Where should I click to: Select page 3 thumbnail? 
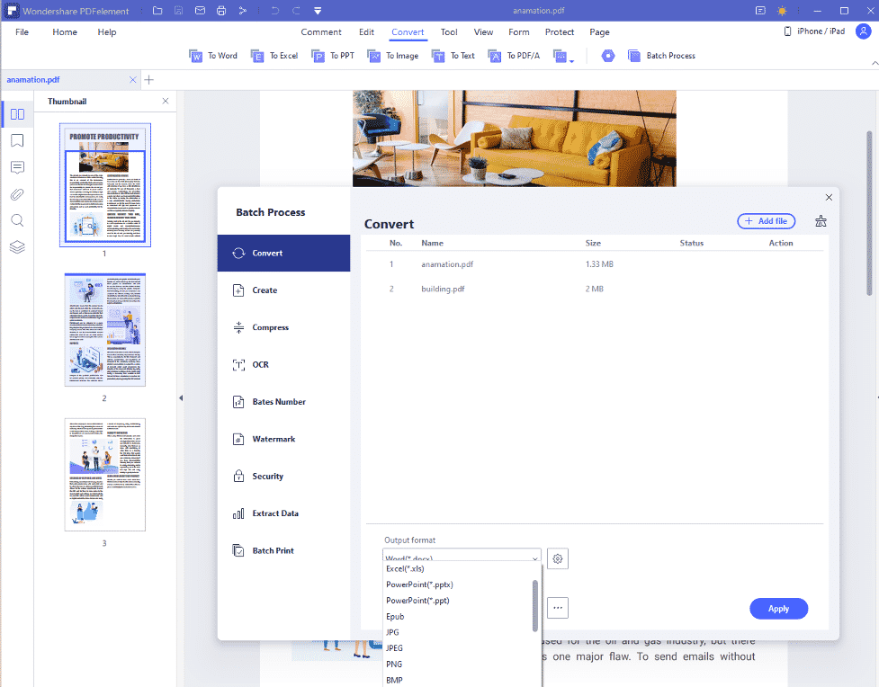105,475
